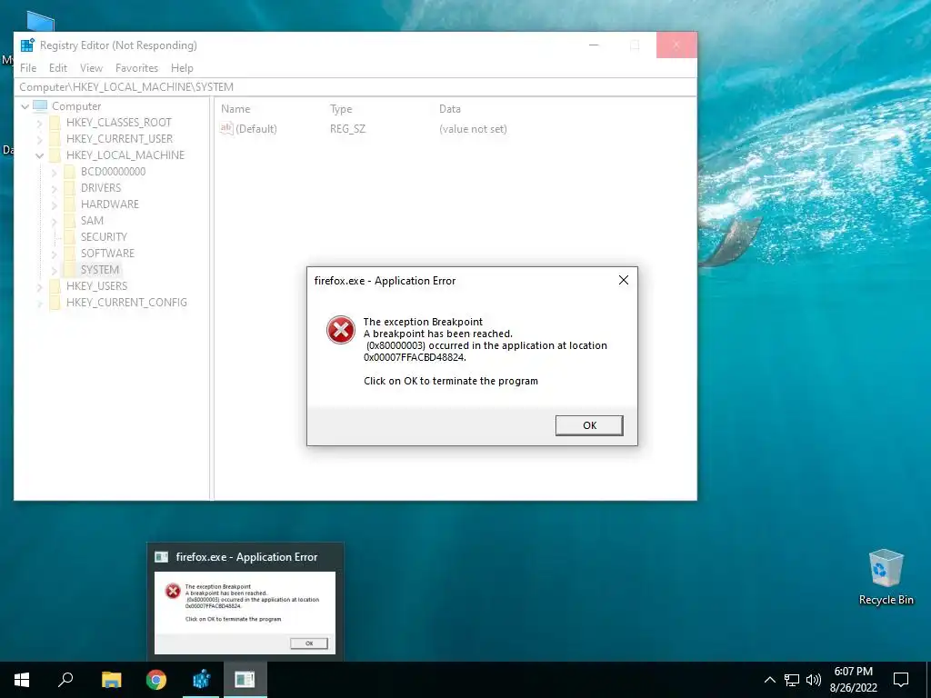Select the SECURITY key
The image size is (931, 698).
pyautogui.click(x=104, y=237)
